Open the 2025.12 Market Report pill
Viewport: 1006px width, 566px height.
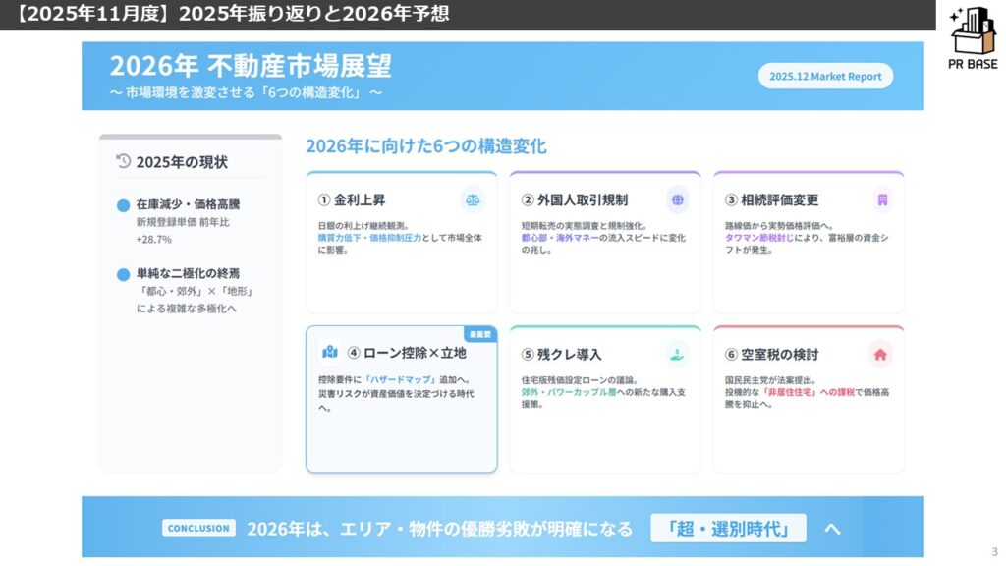click(x=825, y=76)
